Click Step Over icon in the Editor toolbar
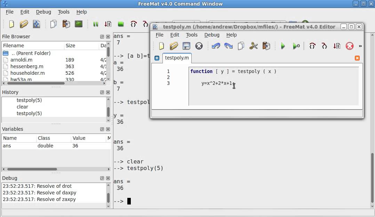Viewport: 375px width, 217px height. [312, 46]
